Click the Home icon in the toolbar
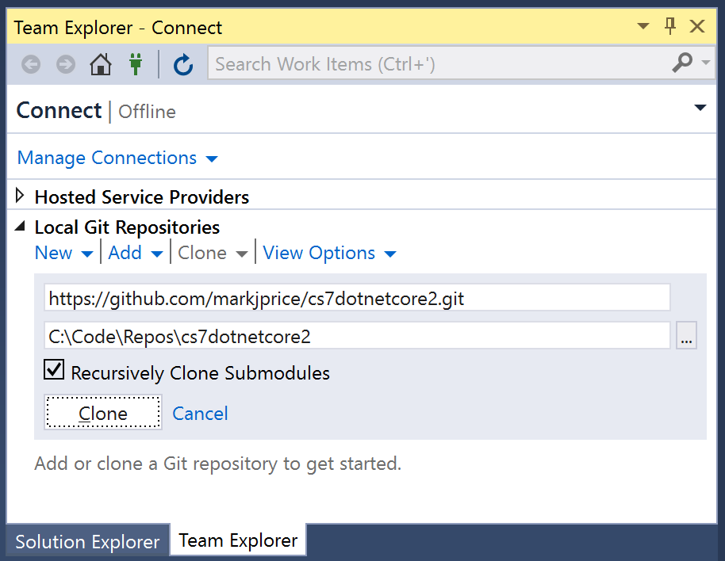Screen dimensions: 725x561 (x=100, y=64)
